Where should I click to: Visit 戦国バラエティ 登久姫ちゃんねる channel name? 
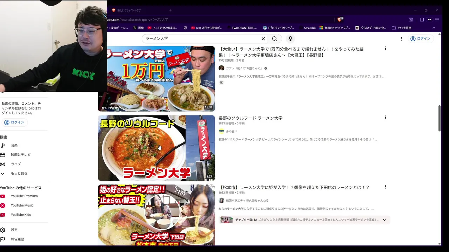pos(247,201)
